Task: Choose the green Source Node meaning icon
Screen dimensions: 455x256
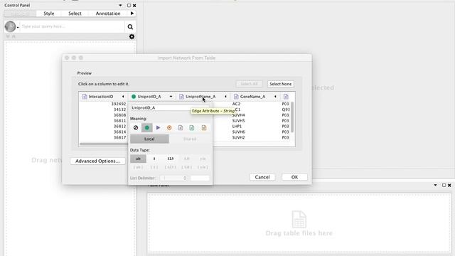Action: click(147, 128)
